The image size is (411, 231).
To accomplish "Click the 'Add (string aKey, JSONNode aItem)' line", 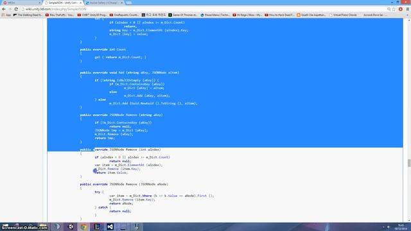I will 130,73.
